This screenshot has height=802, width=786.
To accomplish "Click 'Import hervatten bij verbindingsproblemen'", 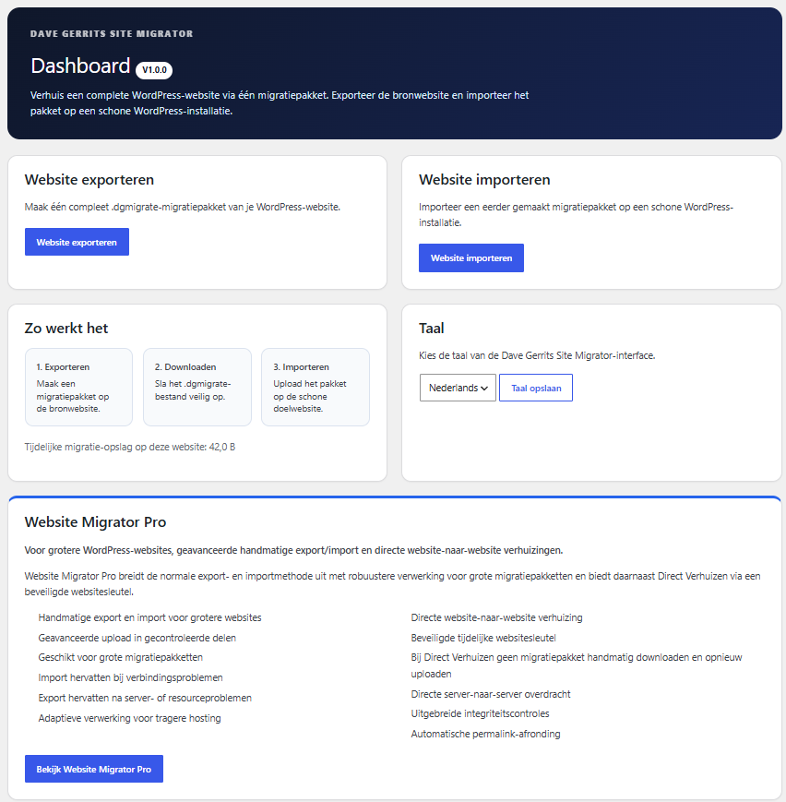I will 130,677.
